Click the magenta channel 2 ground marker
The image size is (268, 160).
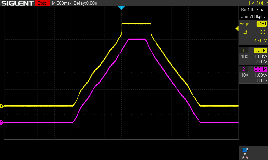2,123
